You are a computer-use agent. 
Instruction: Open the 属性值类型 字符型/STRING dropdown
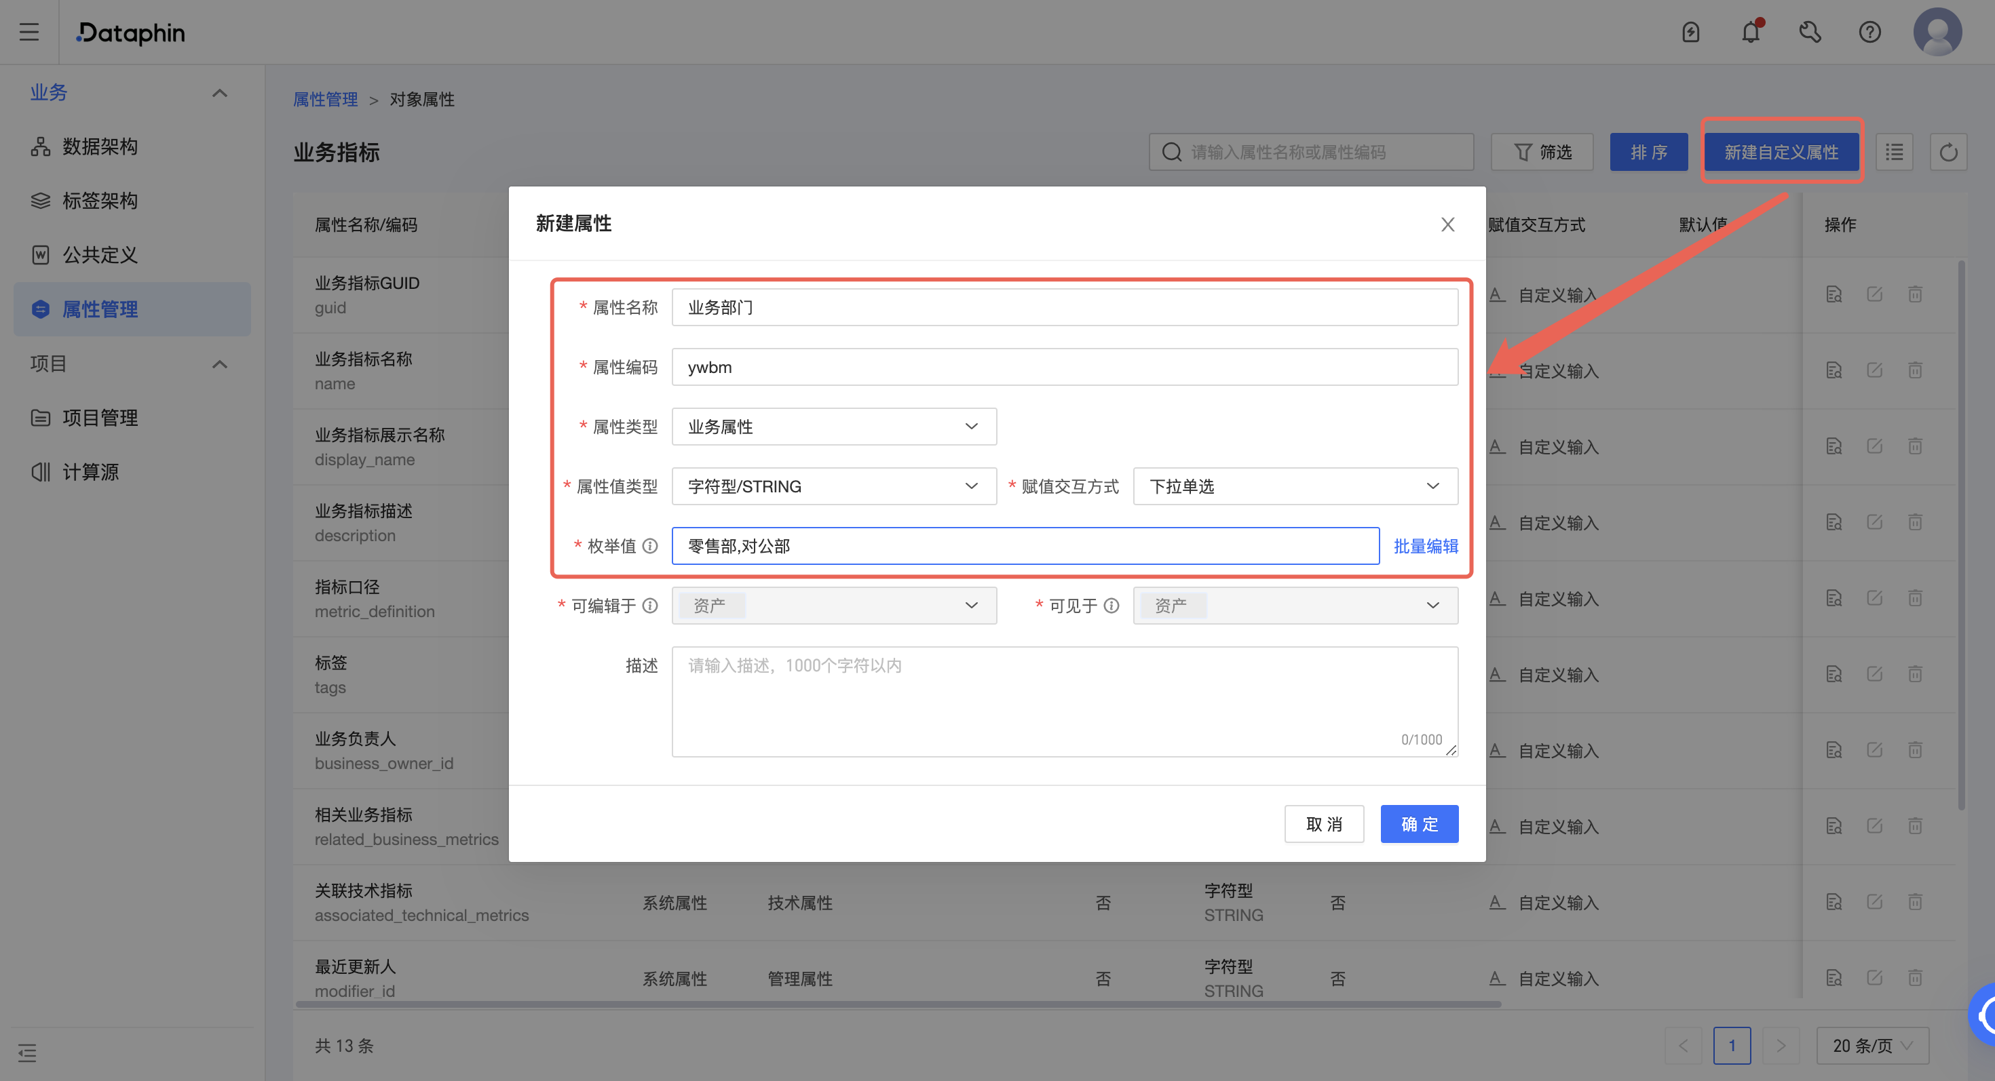(834, 486)
